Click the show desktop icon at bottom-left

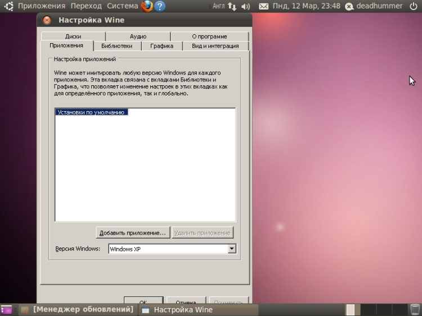click(x=6, y=310)
